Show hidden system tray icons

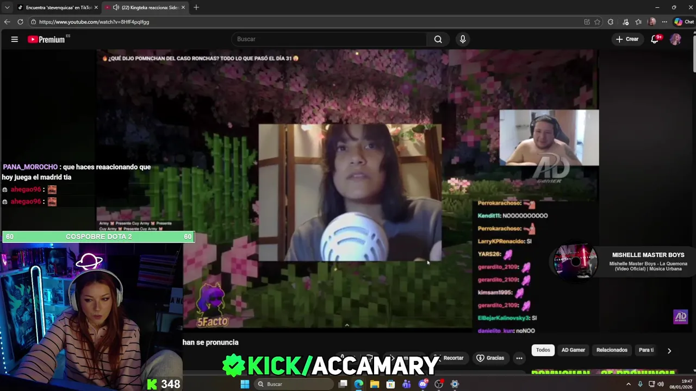629,384
